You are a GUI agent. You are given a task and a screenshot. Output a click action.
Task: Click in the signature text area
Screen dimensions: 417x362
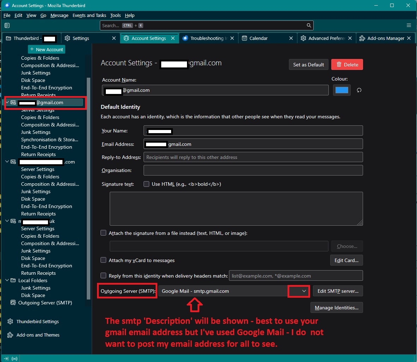(x=236, y=209)
